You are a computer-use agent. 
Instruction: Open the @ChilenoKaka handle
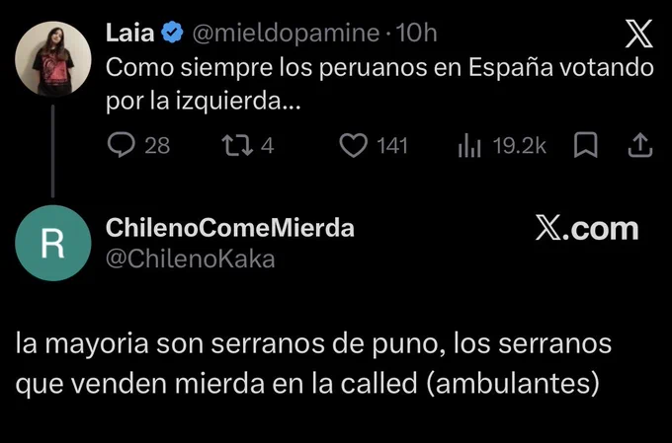point(191,258)
